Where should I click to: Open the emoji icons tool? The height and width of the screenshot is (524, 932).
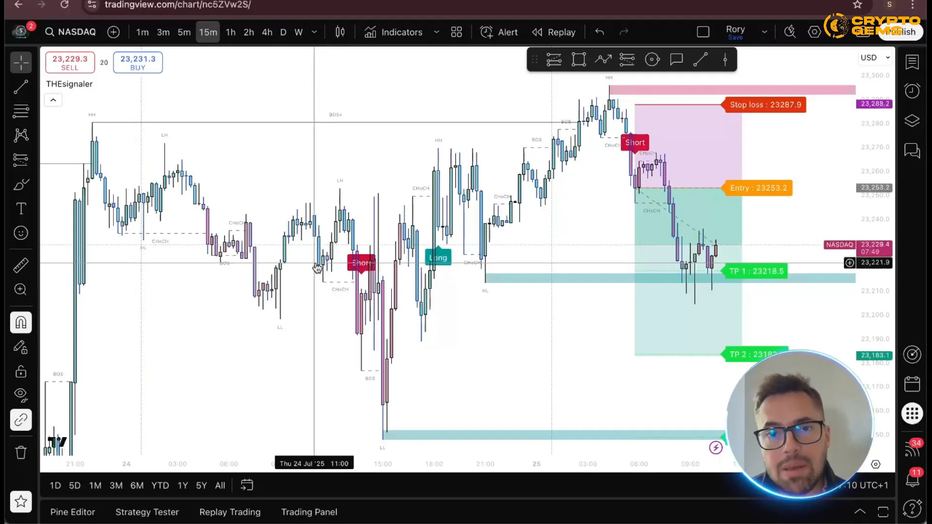click(x=21, y=233)
